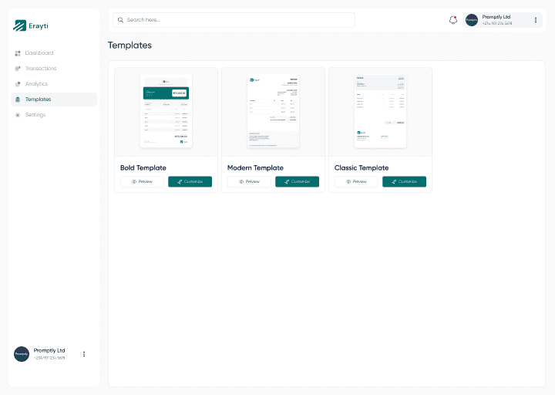Select the Classic Template thumbnail

[x=380, y=111]
